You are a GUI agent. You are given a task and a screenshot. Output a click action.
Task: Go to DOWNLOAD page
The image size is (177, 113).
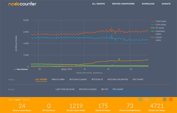(x=148, y=4)
